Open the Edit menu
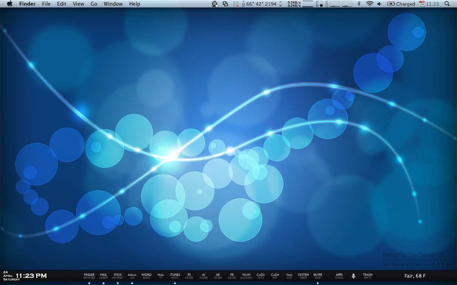The height and width of the screenshot is (285, 457). [62, 4]
